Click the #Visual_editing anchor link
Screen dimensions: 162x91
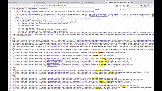click(x=53, y=63)
